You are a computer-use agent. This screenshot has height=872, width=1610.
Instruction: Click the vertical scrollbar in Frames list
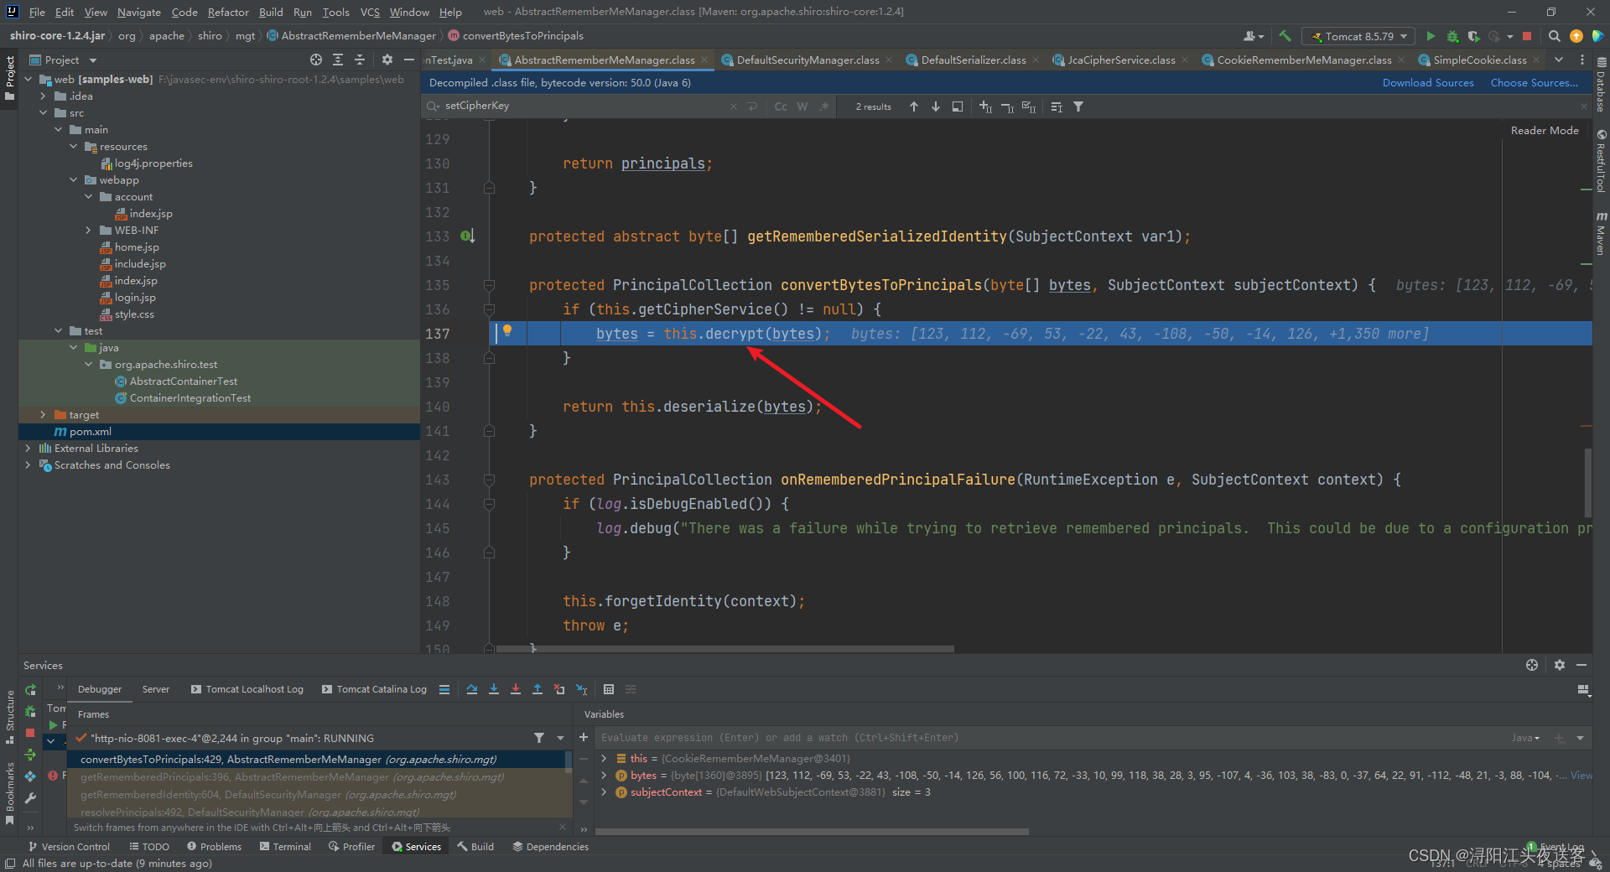tap(568, 761)
